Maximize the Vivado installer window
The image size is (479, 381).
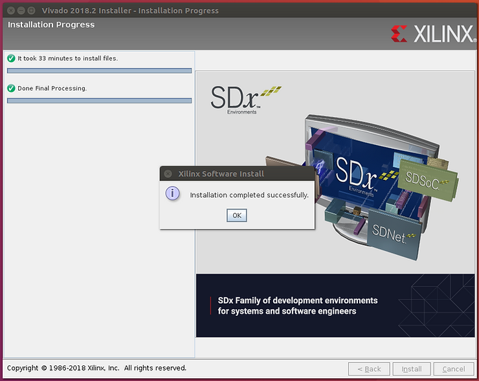click(x=31, y=11)
